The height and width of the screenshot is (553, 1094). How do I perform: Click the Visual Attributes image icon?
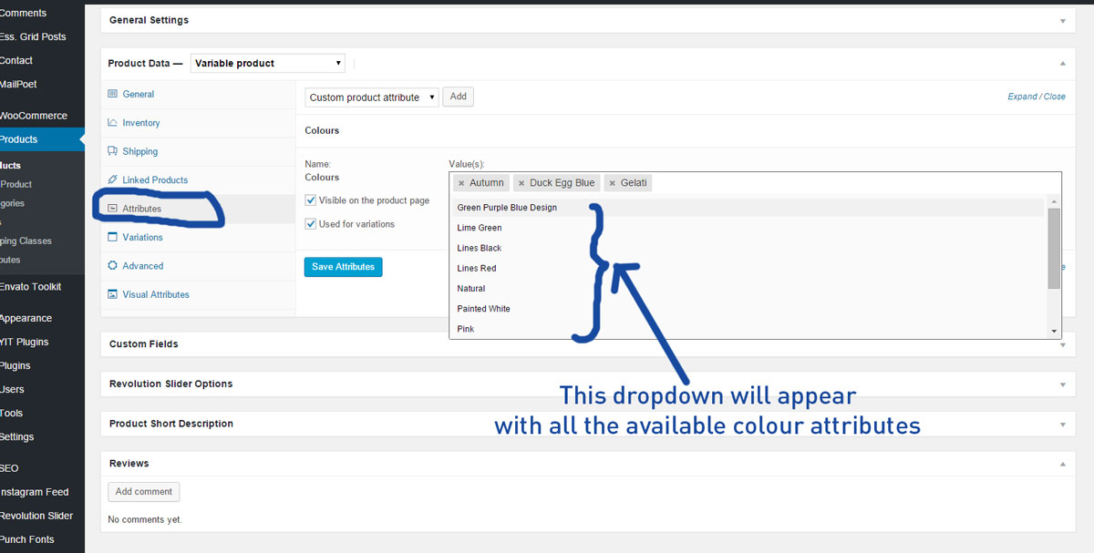coord(113,294)
